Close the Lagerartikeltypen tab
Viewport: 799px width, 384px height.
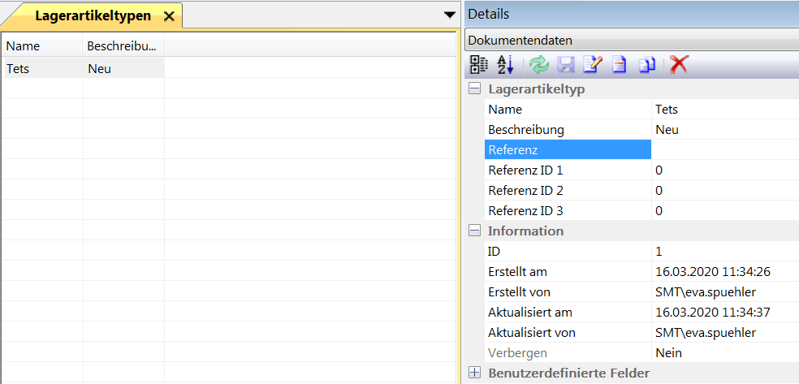click(169, 16)
